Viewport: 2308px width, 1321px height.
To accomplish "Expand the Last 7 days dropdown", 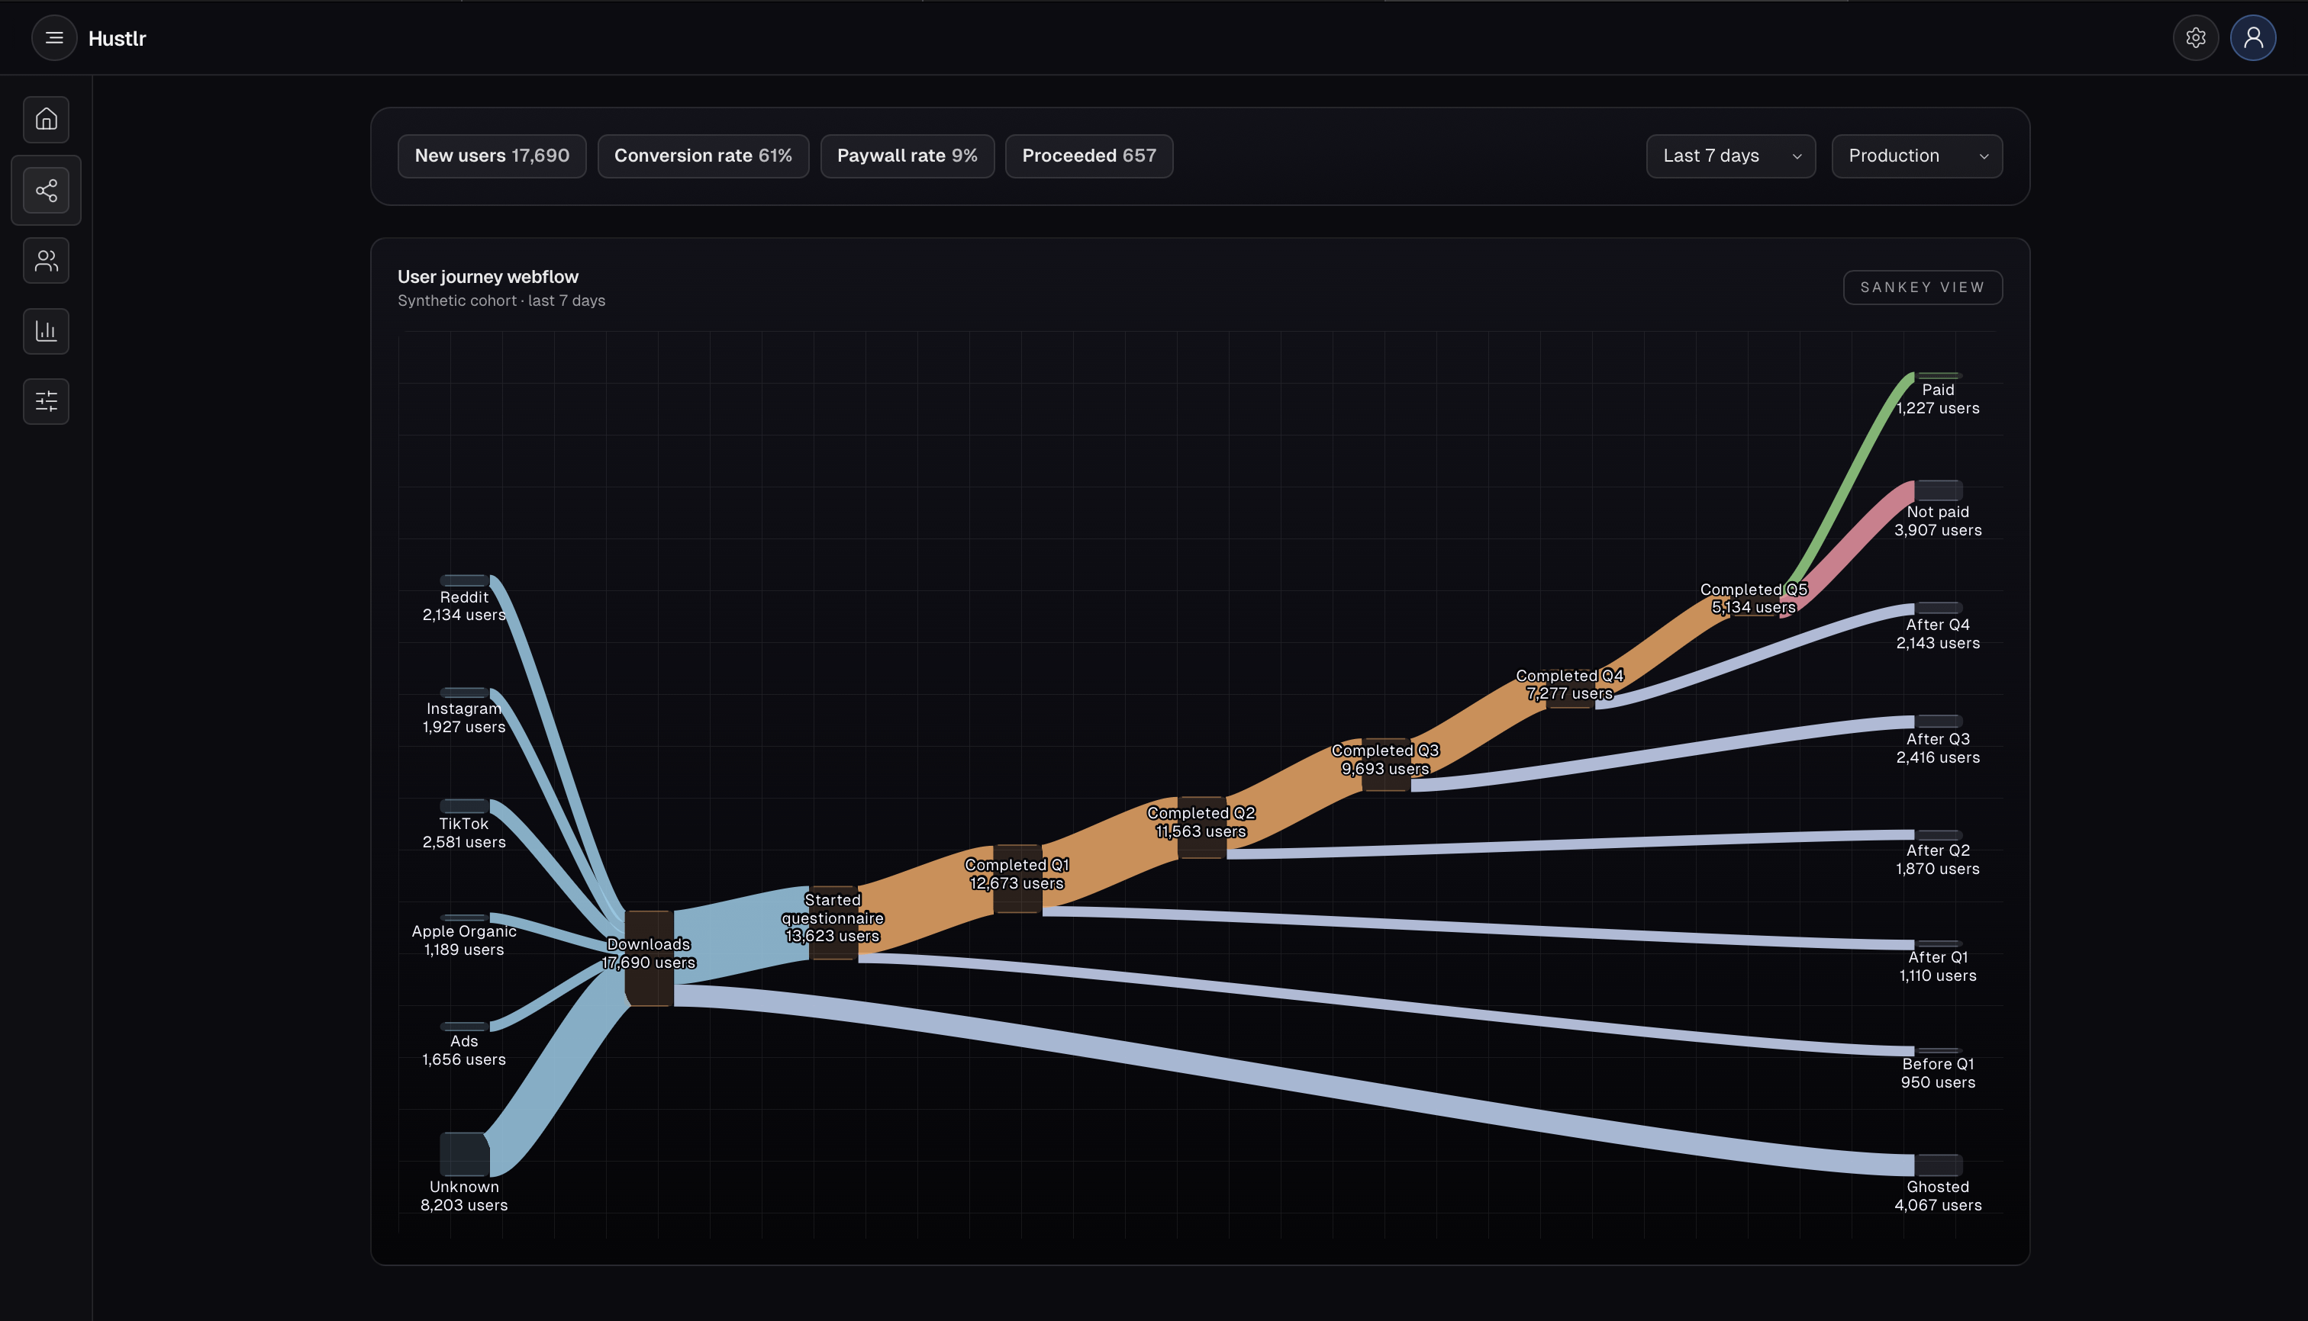I will point(1730,156).
